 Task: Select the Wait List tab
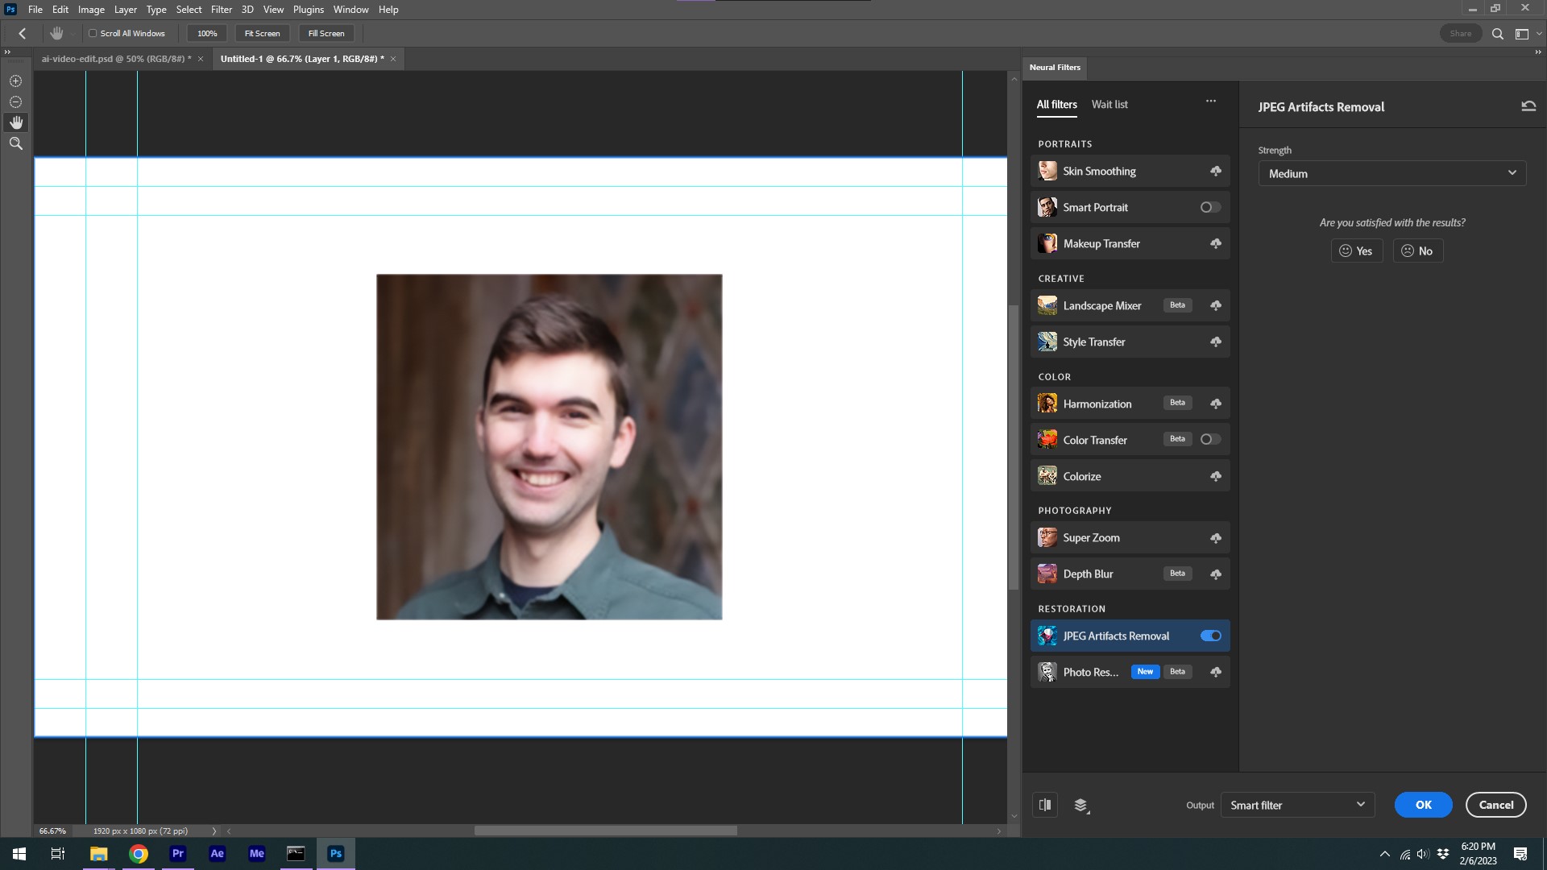click(1109, 104)
